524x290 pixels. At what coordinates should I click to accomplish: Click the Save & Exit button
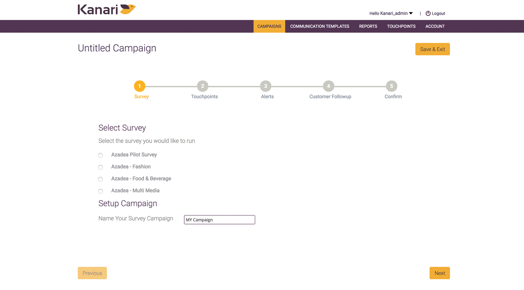pos(433,49)
